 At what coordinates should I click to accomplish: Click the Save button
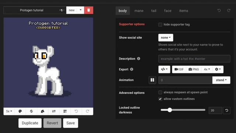[x=70, y=123]
